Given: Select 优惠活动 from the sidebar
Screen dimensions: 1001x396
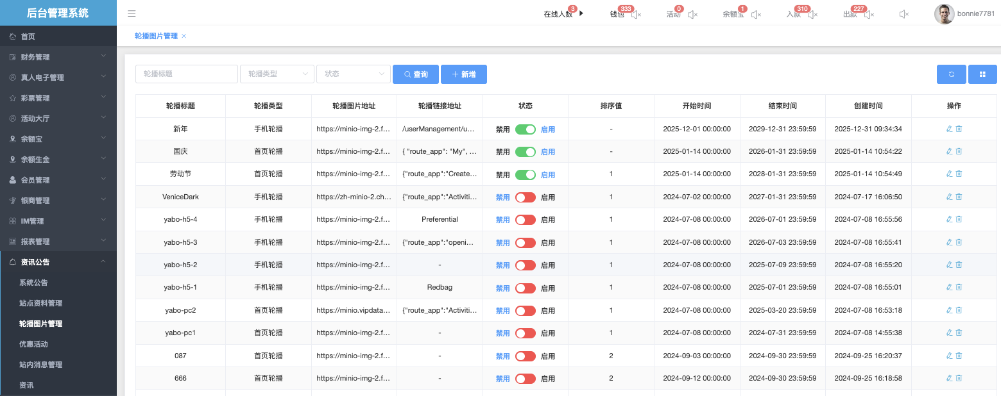Looking at the screenshot, I should coord(33,344).
